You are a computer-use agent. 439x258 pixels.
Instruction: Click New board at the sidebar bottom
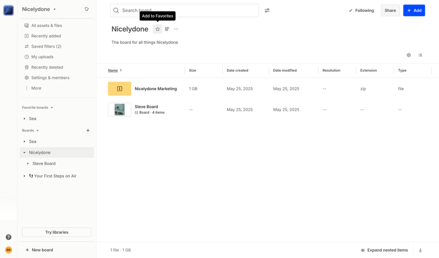(x=39, y=250)
